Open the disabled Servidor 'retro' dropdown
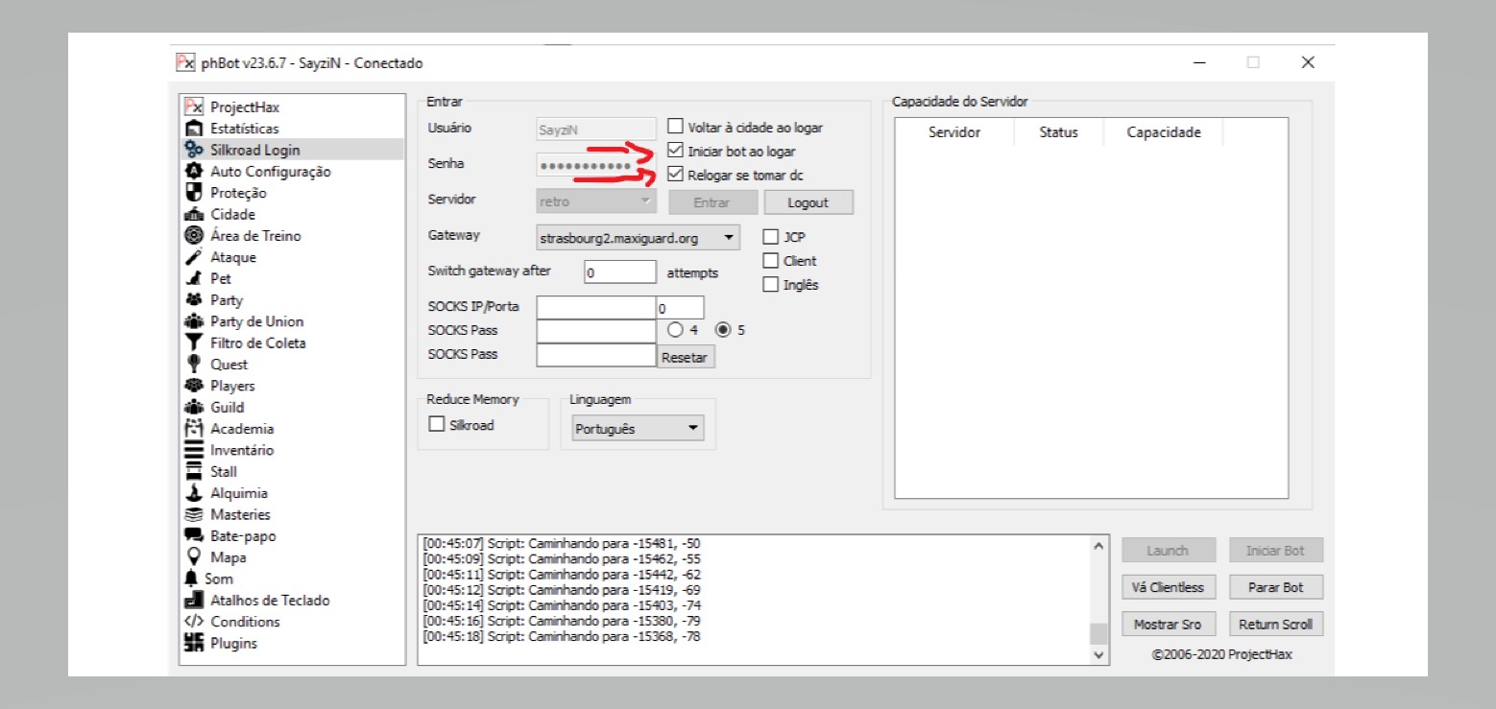The height and width of the screenshot is (709, 1496). (x=644, y=202)
